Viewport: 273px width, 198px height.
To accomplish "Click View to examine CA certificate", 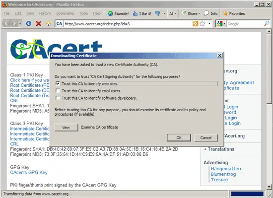I will (x=66, y=128).
